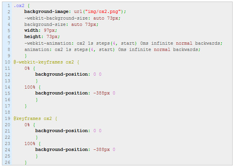Click the @-webkit-keyframes ox2 rule text
235x167 pixels.
pos(44,62)
